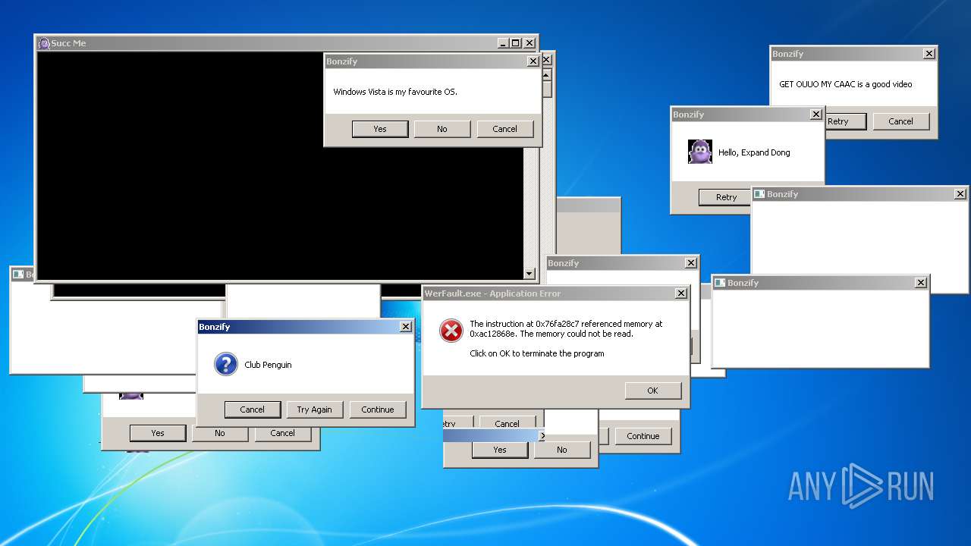Close the Club Penguin Bonzify dialog

406,327
